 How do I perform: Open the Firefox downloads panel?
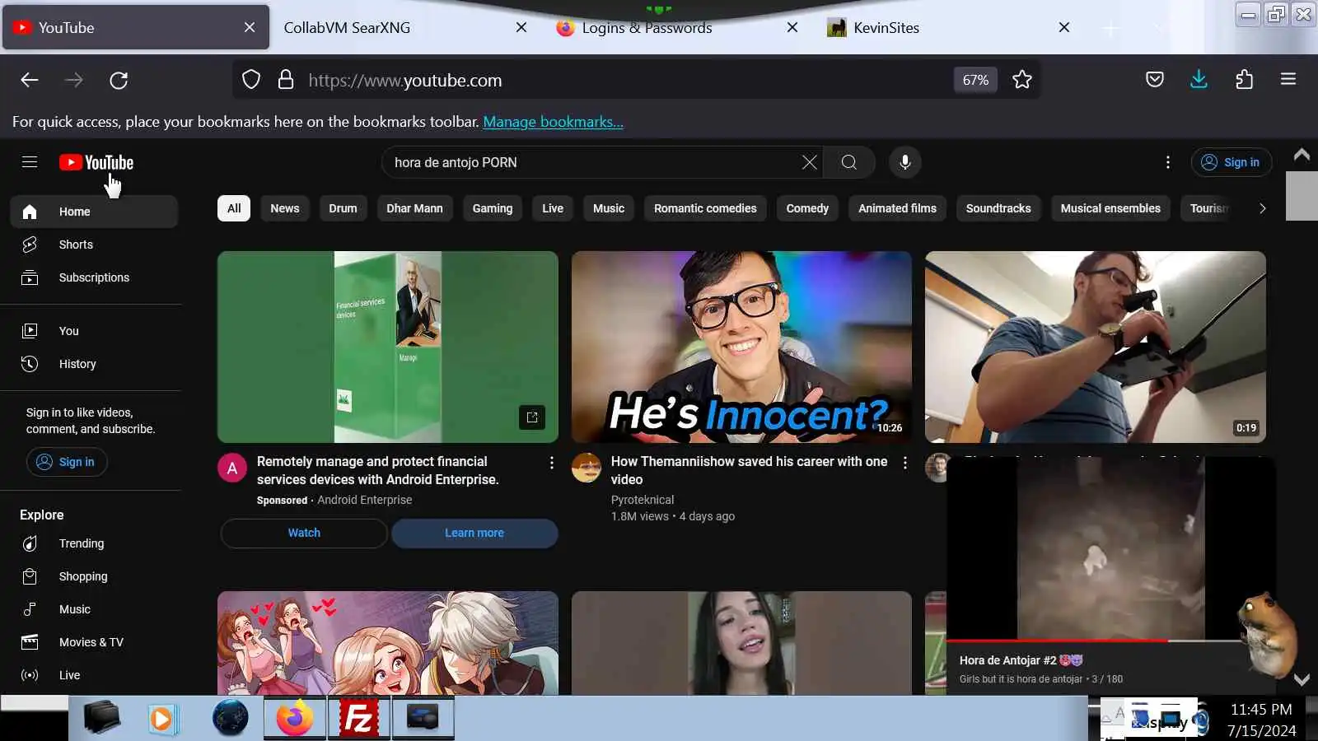pyautogui.click(x=1199, y=80)
